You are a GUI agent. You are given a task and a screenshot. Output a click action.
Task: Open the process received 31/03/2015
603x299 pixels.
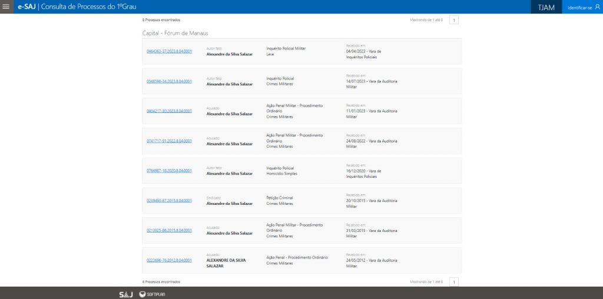click(x=169, y=230)
